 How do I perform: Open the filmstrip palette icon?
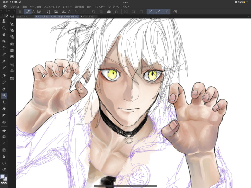[x=12, y=57]
